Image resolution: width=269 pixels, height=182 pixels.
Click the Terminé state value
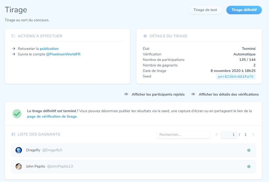click(249, 49)
